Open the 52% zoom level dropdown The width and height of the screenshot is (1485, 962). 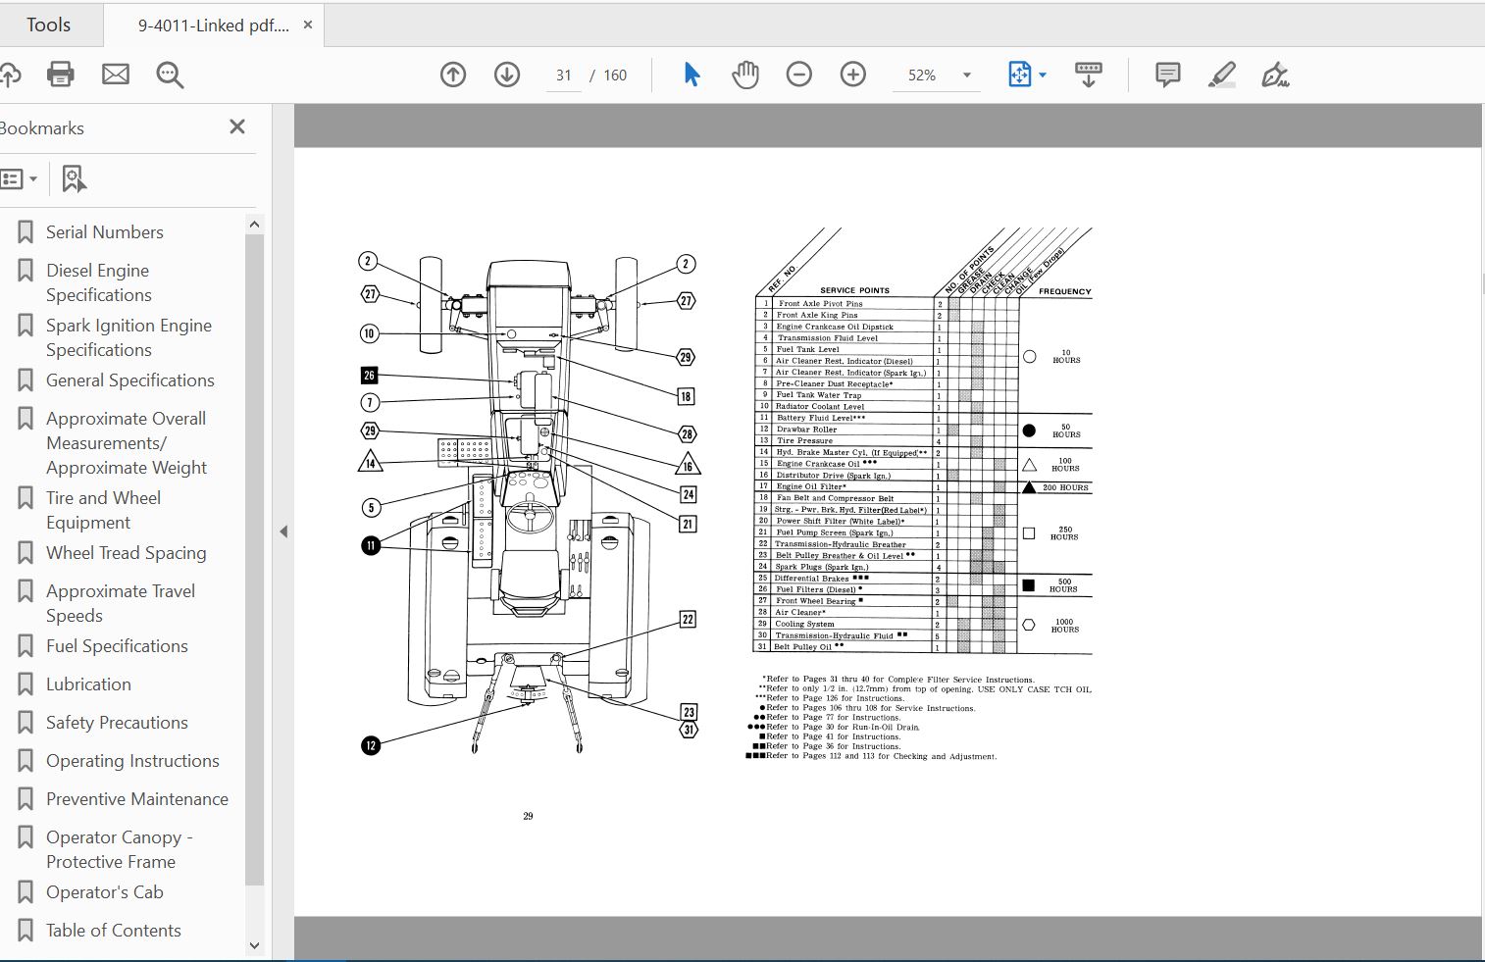pyautogui.click(x=966, y=76)
